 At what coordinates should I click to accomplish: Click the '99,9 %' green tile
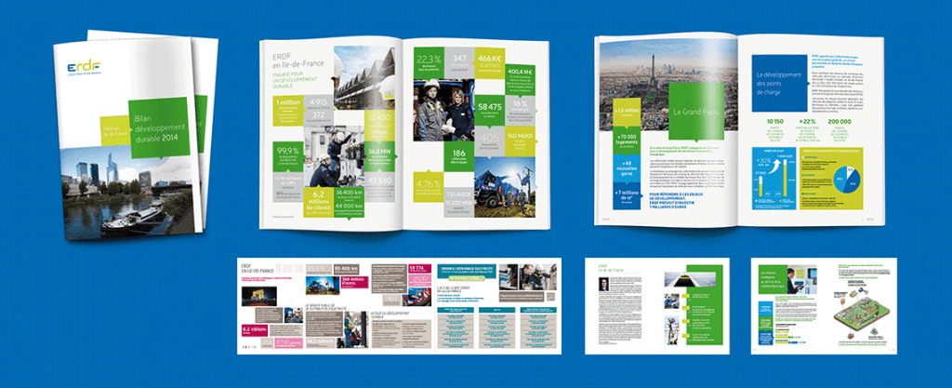(x=288, y=154)
